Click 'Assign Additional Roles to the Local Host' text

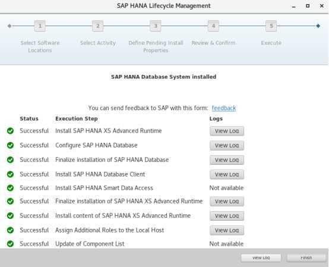(x=109, y=230)
